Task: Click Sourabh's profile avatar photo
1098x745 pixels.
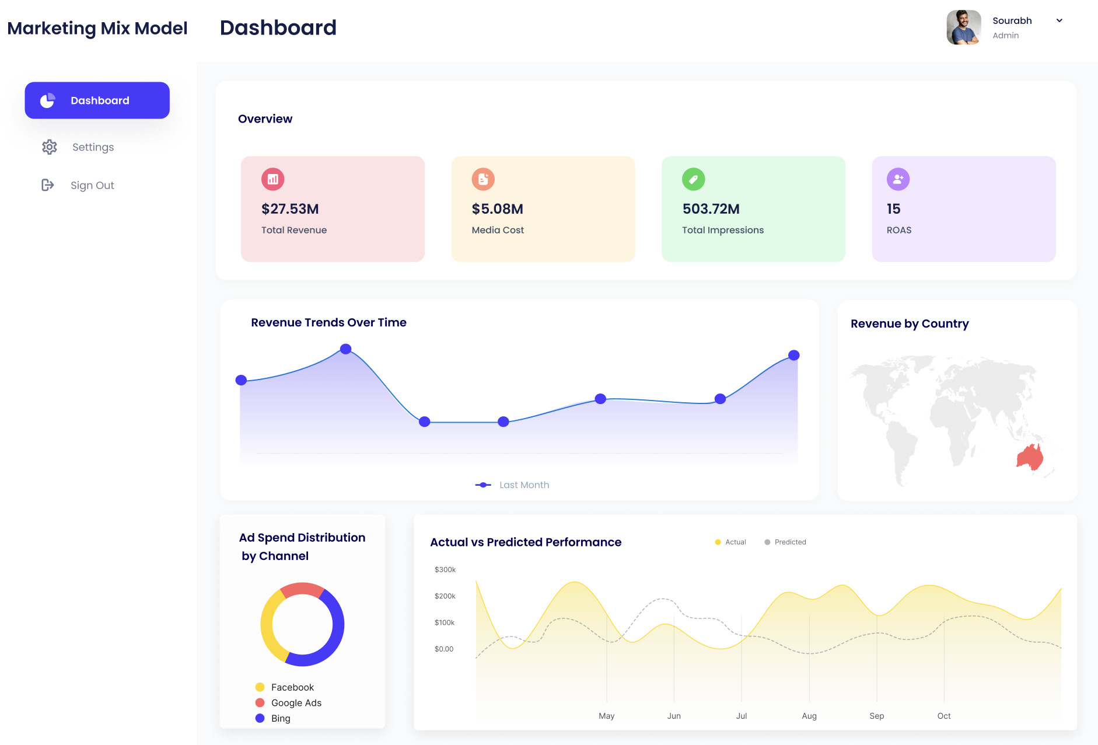Action: [963, 27]
